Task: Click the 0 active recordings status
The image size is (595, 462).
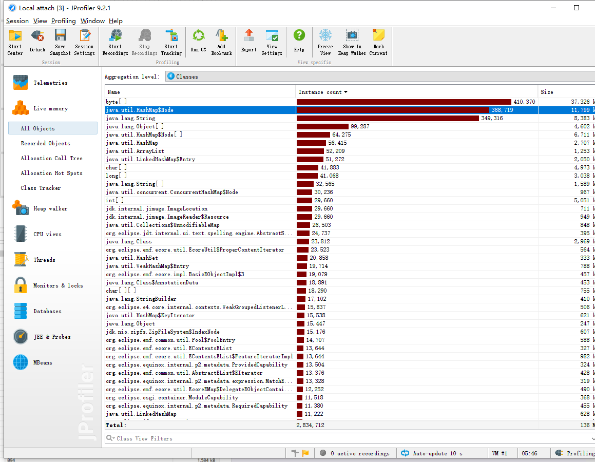Action: tap(355, 453)
